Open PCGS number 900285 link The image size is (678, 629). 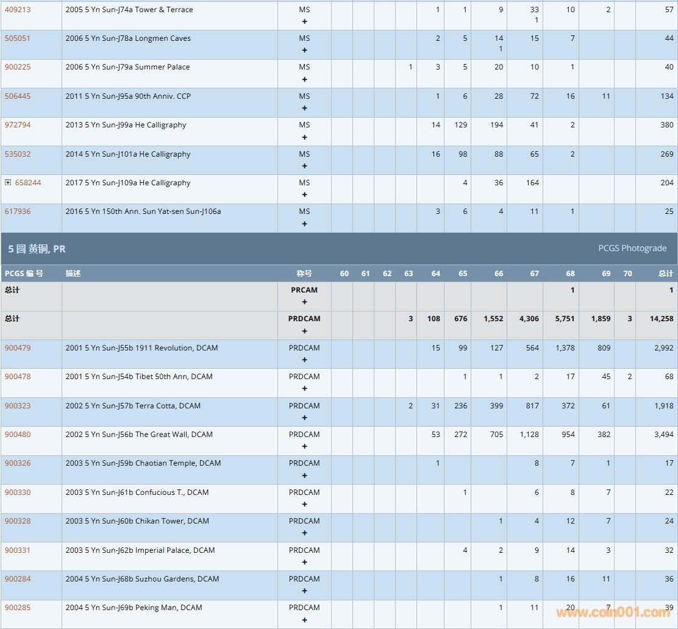18,608
